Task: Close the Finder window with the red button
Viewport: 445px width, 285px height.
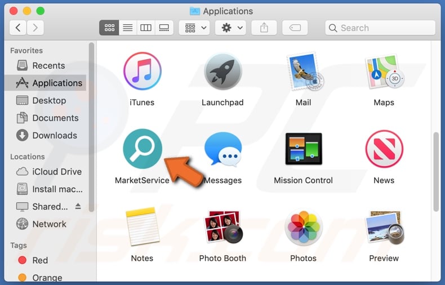Action: pos(14,11)
